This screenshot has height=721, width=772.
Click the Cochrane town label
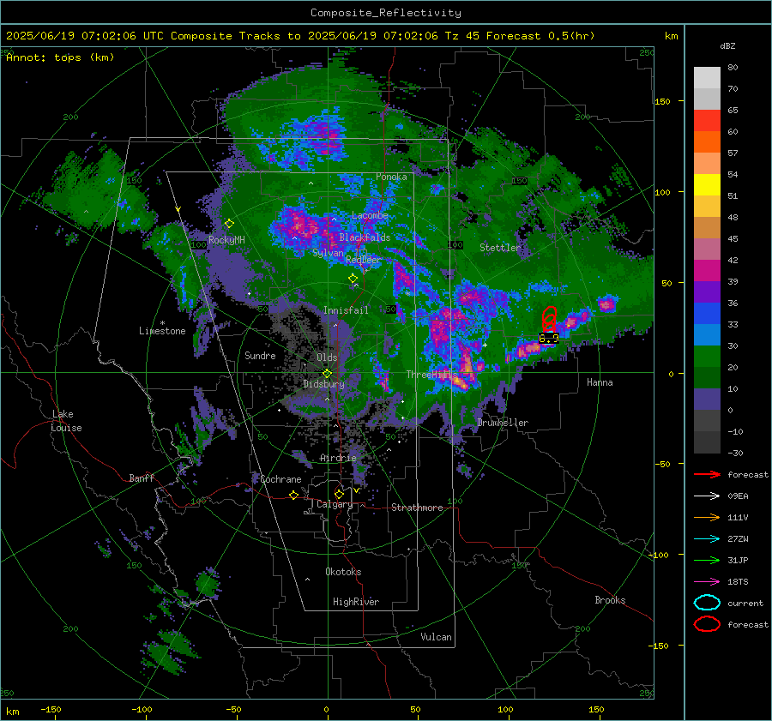pyautogui.click(x=280, y=479)
